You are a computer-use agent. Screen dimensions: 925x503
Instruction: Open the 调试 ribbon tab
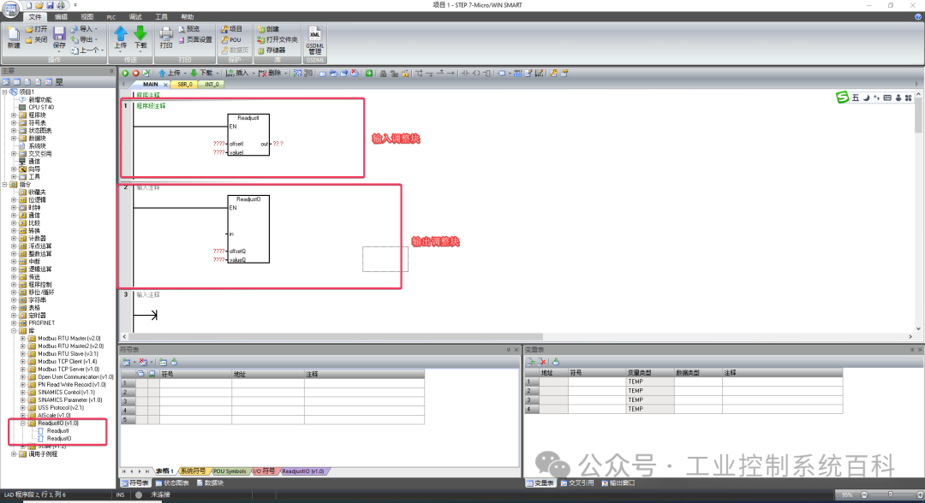coord(135,17)
